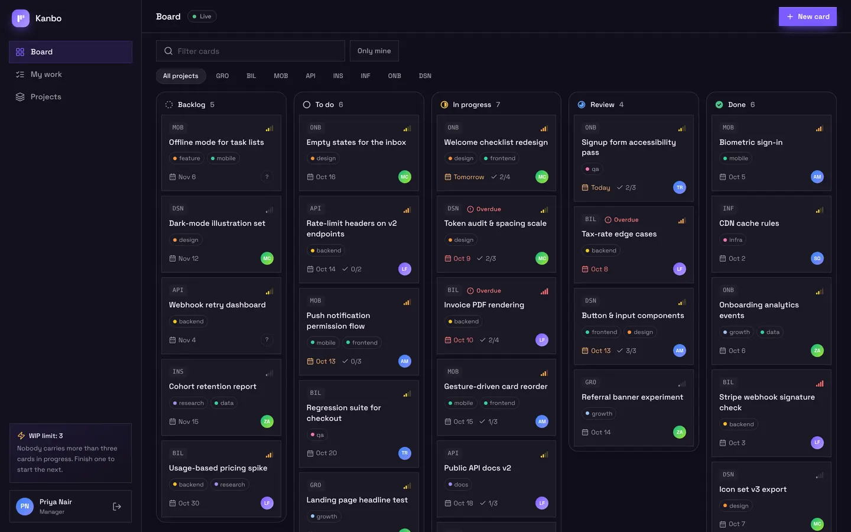The width and height of the screenshot is (851, 532).
Task: Click the To do column circle icon
Action: 307,105
